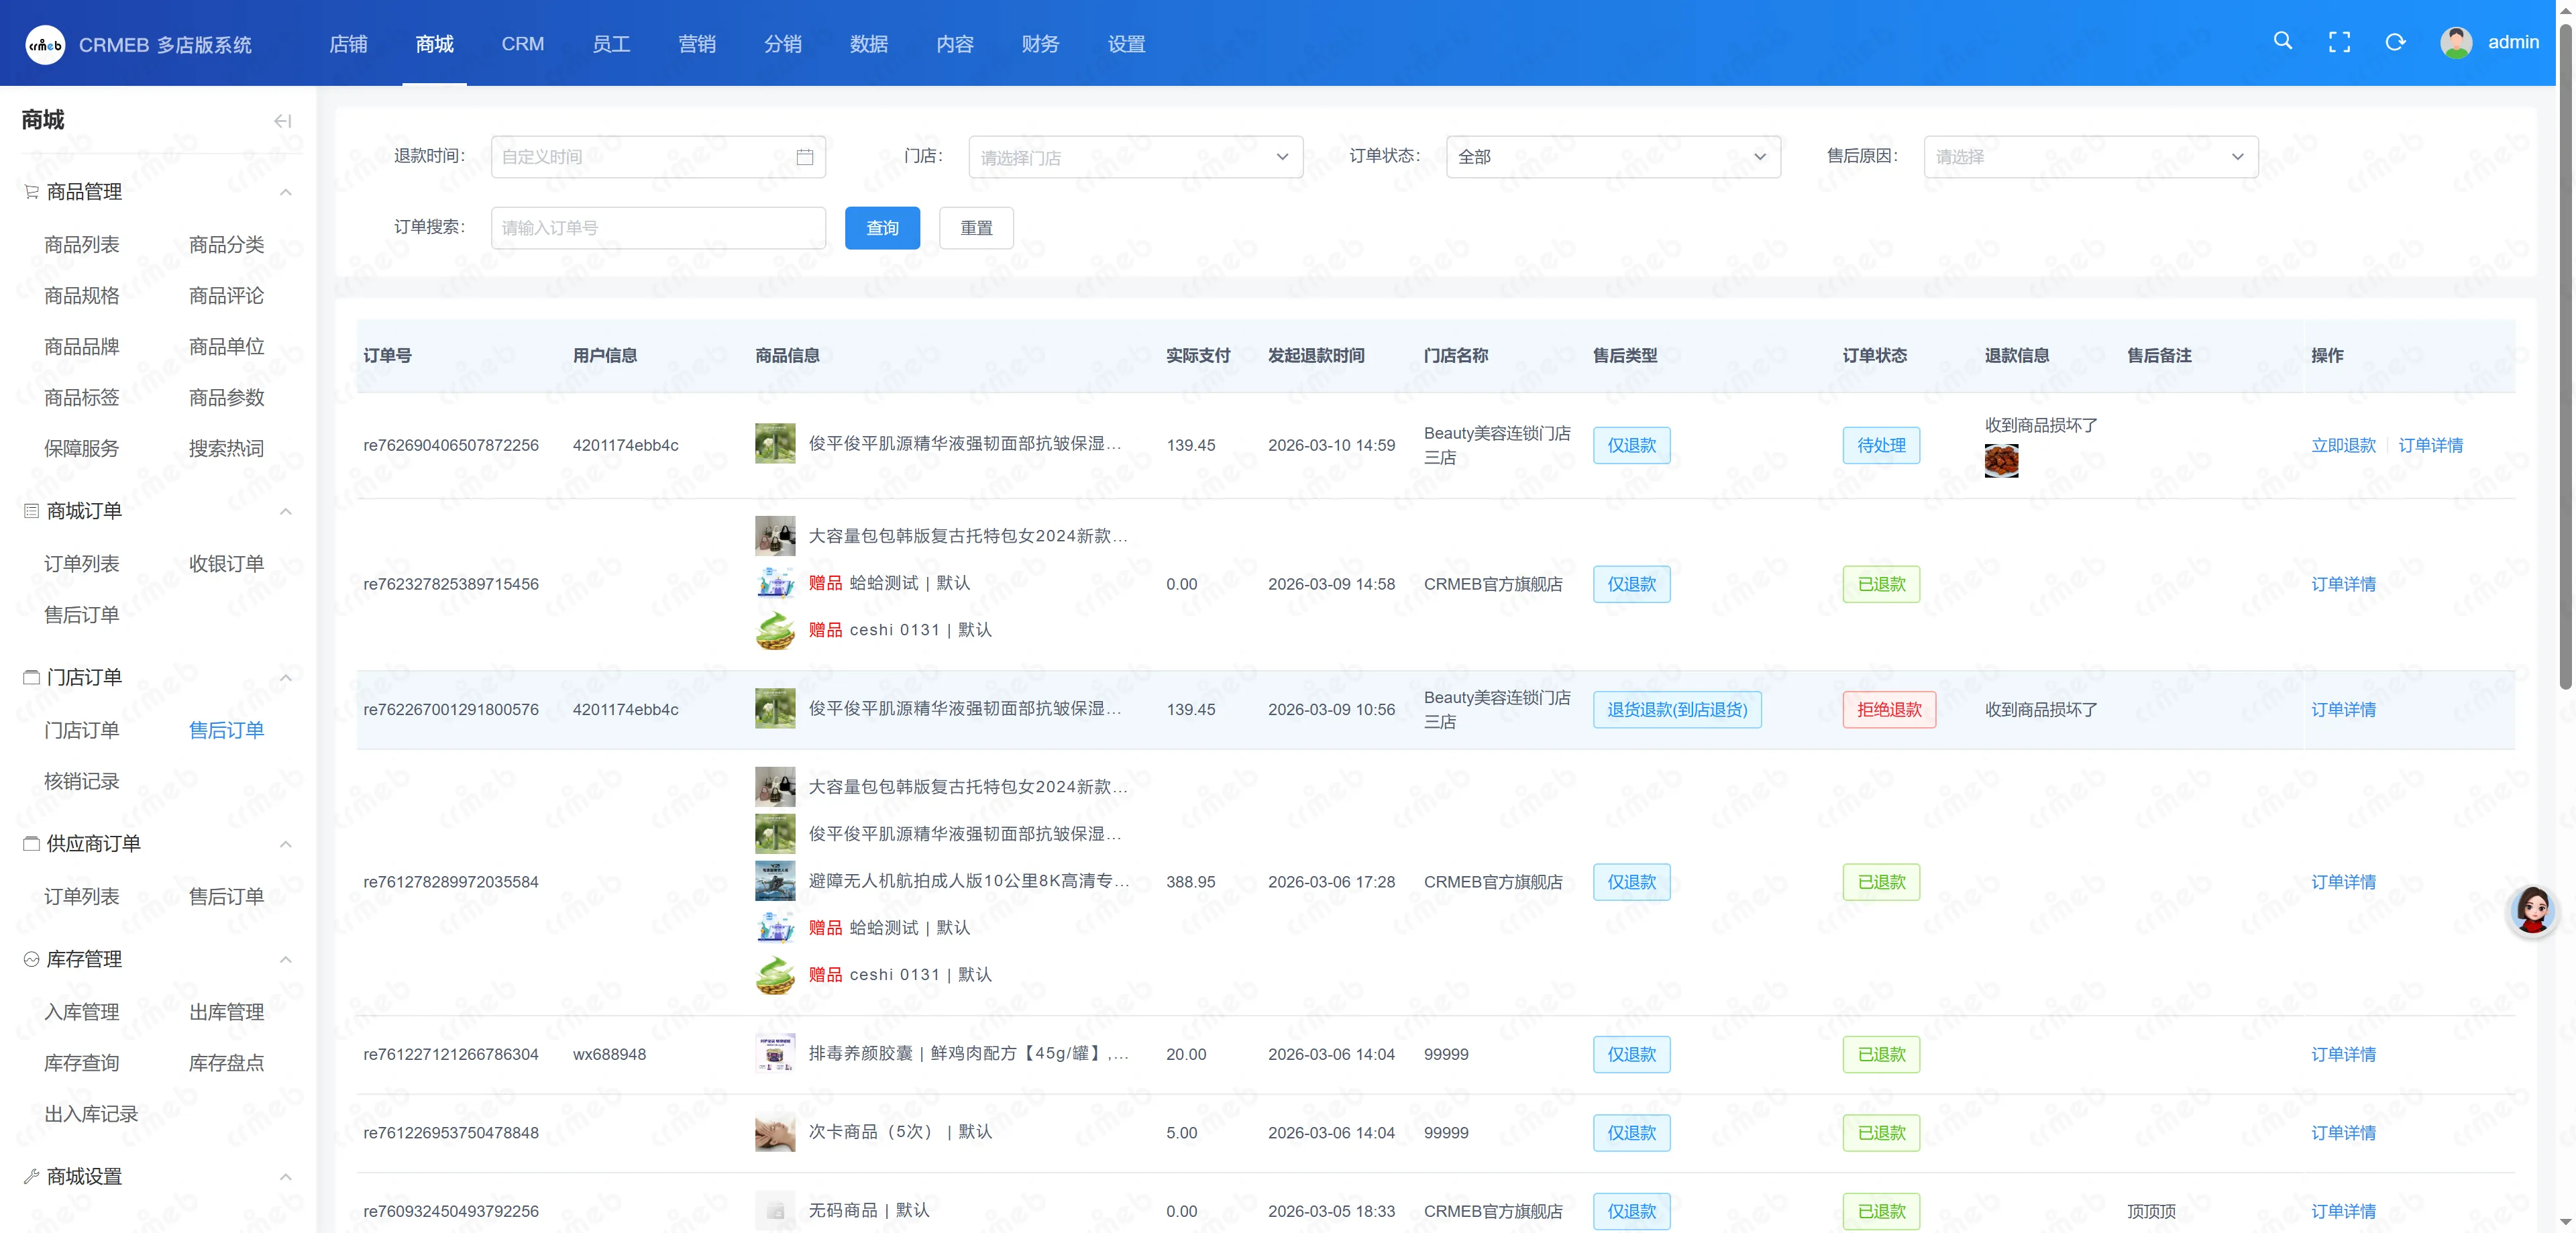Switch to the CRM top tab
Screen dimensions: 2576x1233
(x=523, y=44)
